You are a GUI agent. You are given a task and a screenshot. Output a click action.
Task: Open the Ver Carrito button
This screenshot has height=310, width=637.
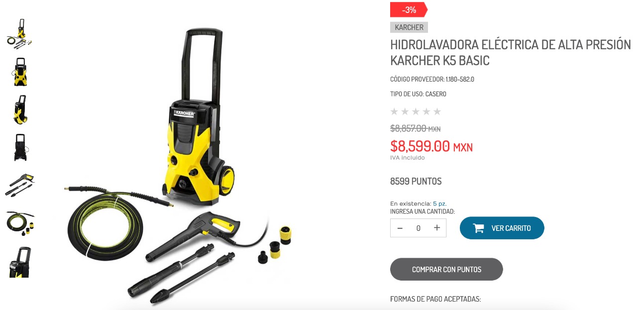tap(502, 228)
